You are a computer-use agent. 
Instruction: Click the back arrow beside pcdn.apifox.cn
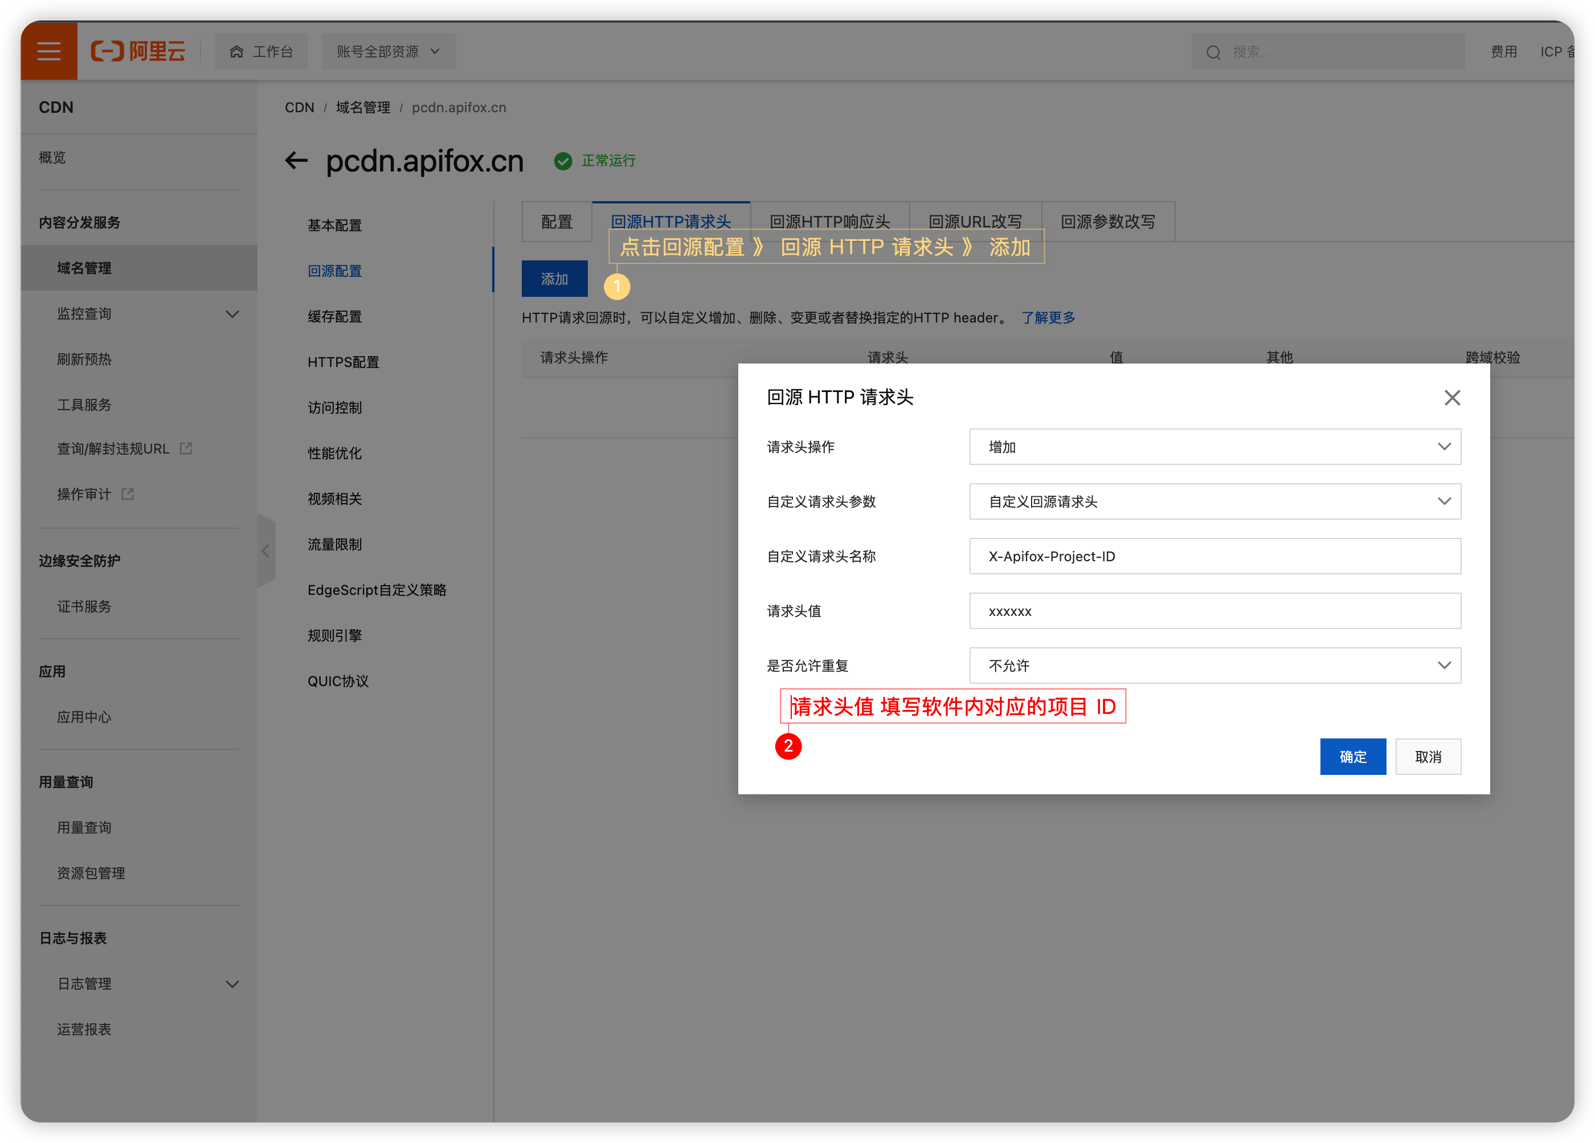coord(296,160)
